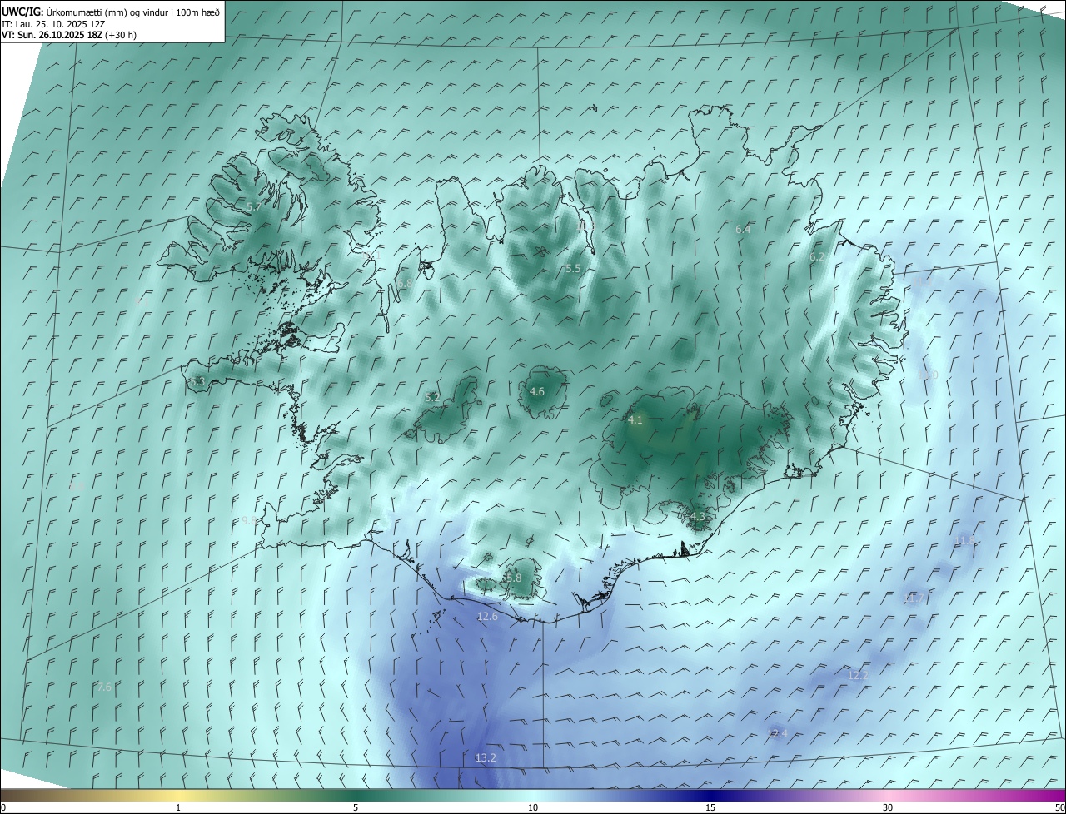Click the 12.4 value label in the southeast ocean

coord(776,733)
